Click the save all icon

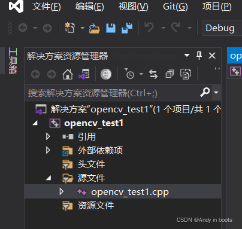[127, 28]
